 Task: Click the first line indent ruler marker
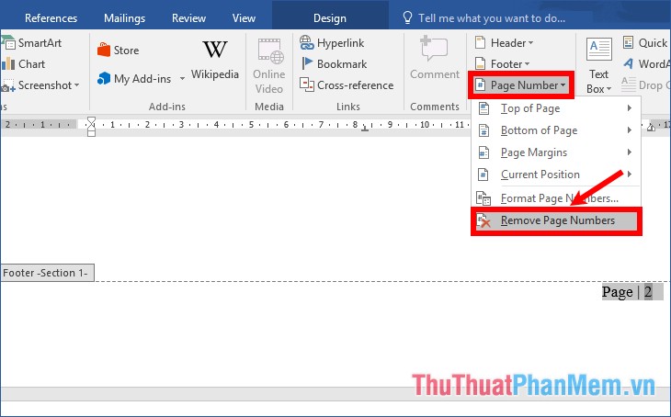[91, 120]
